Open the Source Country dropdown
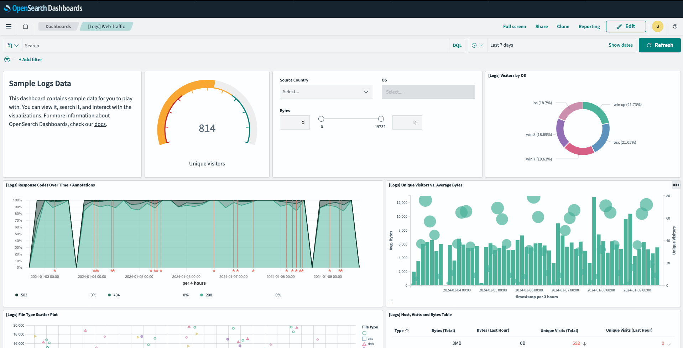This screenshot has width=683, height=348. pos(326,92)
